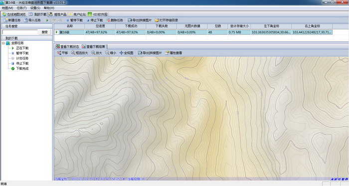Screen dimensions: 349x186
Task: Select the 全部任务 tree item
Action: point(17,43)
